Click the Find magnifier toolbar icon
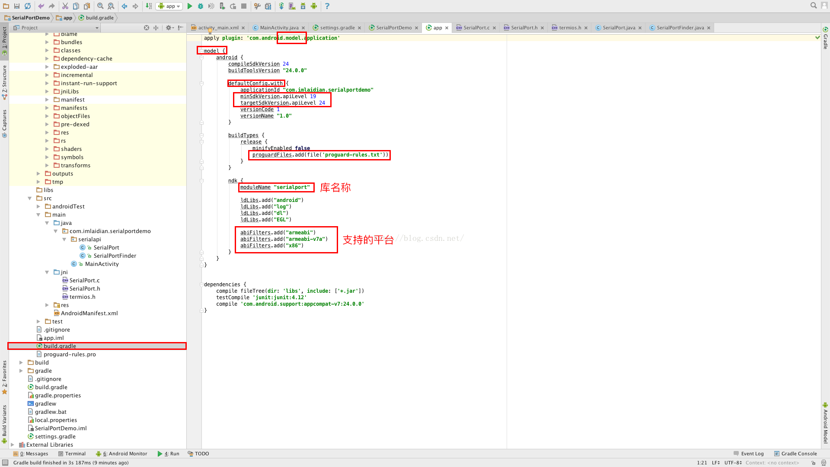 tap(100, 6)
